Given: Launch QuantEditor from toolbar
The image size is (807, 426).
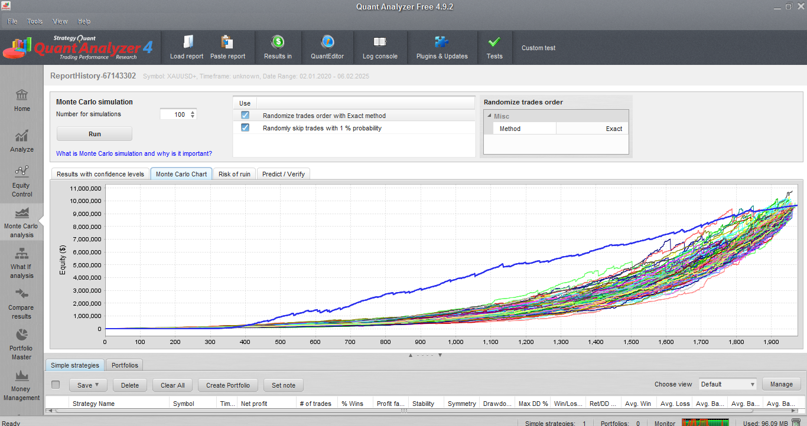Looking at the screenshot, I should pos(327,48).
